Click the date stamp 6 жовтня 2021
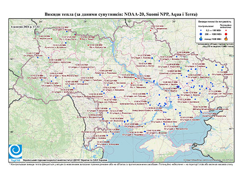Image resolution: width=242 pixels, height=171 pixels. coord(26,26)
